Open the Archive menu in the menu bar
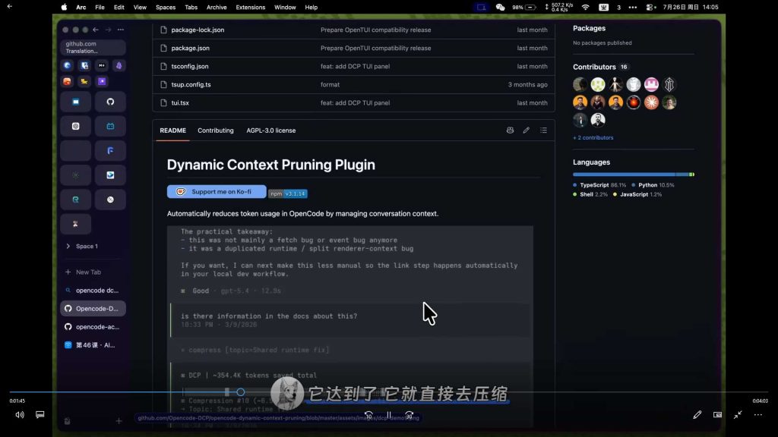The width and height of the screenshot is (778, 437). pos(217,8)
